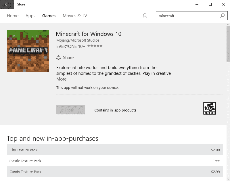
Task: Close the Store window
Action: click(x=223, y=4)
